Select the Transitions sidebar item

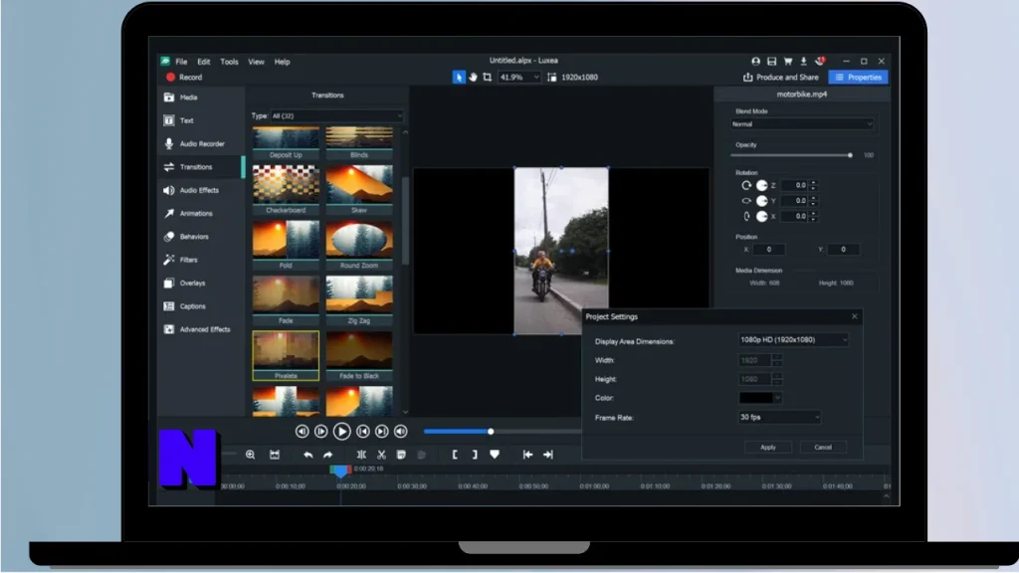(x=200, y=167)
